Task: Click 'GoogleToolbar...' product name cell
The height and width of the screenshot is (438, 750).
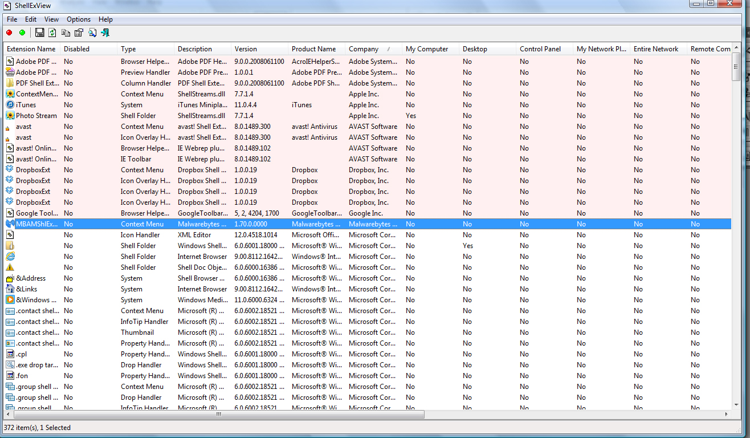Action: [x=317, y=213]
